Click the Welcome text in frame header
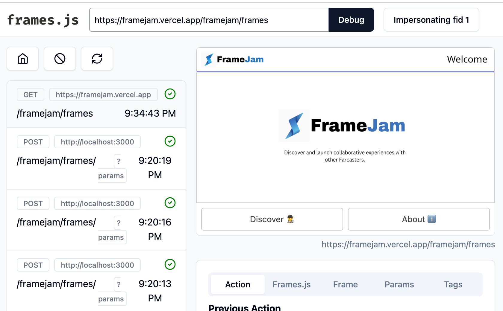The height and width of the screenshot is (311, 503). (x=467, y=59)
